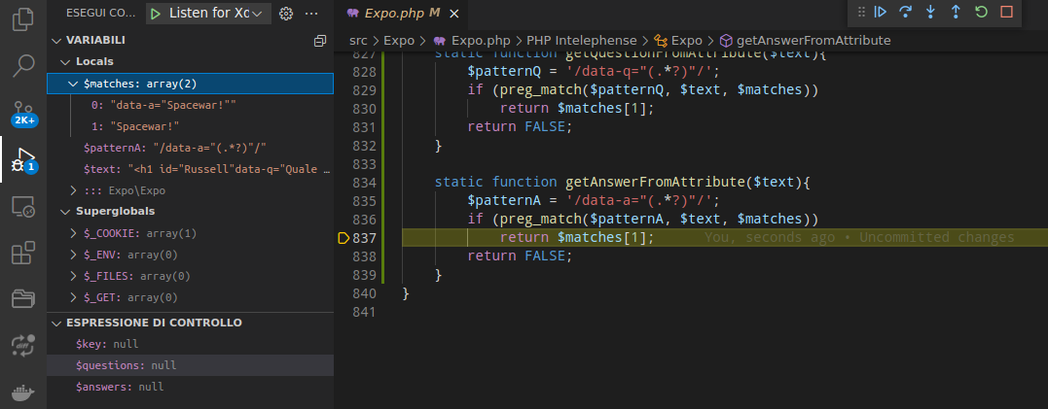Open Run and Debug view icon
The width and height of the screenshot is (1048, 409).
coord(22,160)
